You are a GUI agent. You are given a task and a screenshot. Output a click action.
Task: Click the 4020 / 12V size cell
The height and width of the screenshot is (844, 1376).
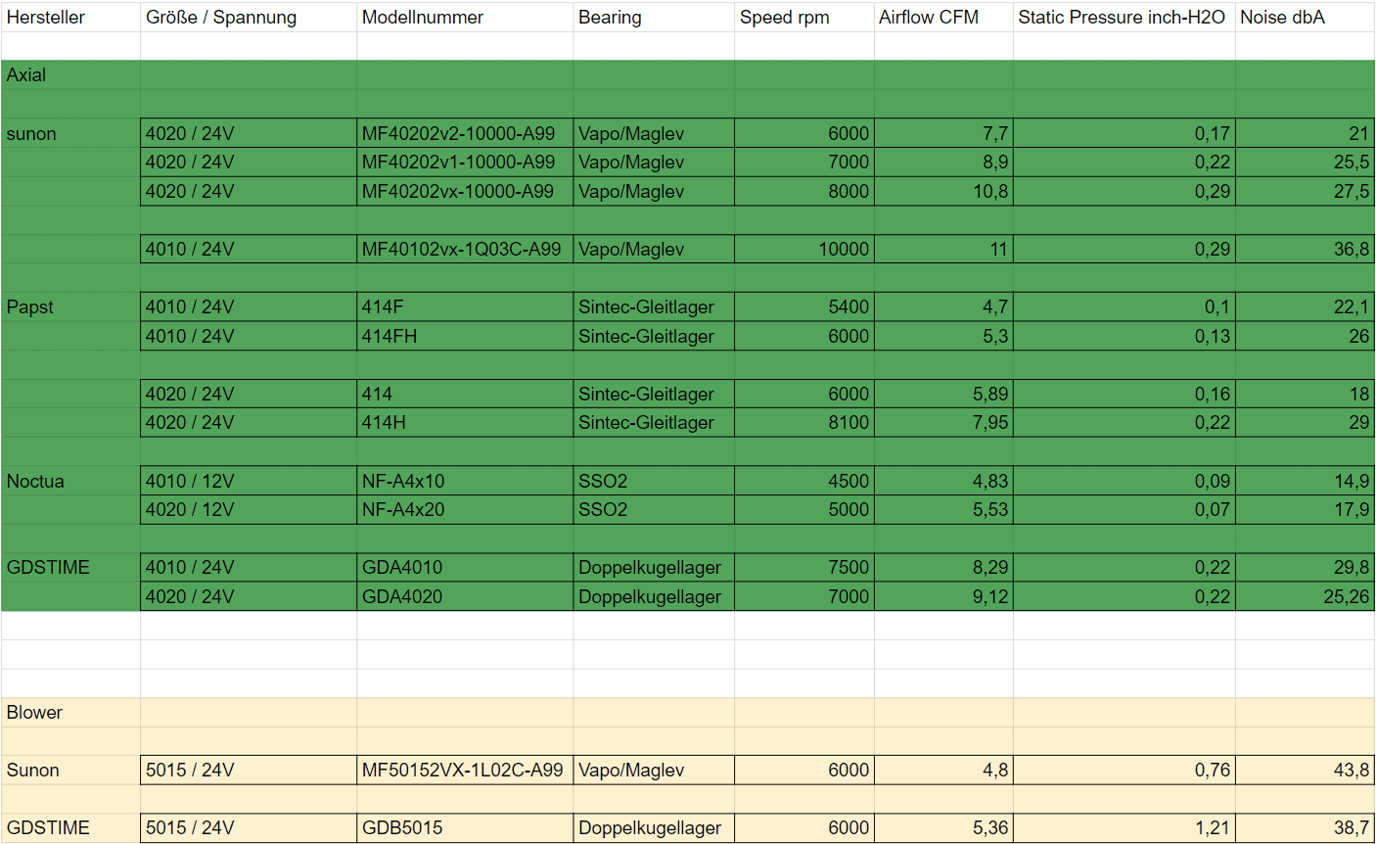(249, 510)
